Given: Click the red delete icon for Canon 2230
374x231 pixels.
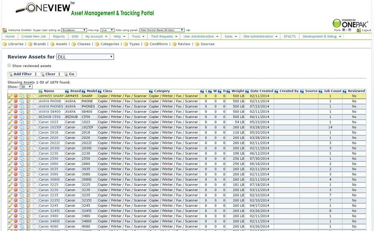Looking at the screenshot, I should point(16,153).
